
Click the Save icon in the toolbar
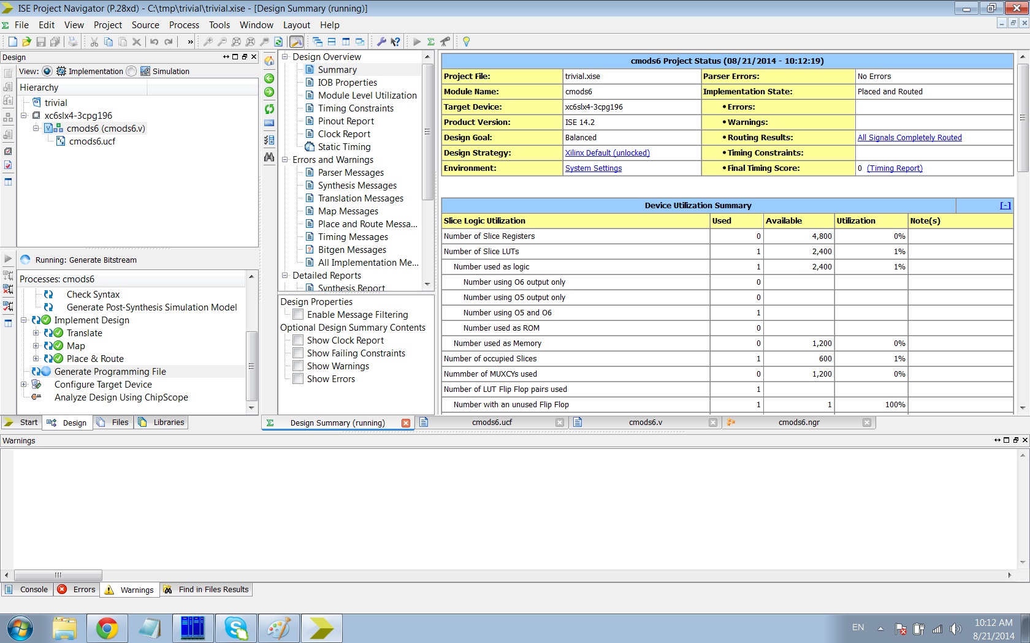click(x=40, y=42)
